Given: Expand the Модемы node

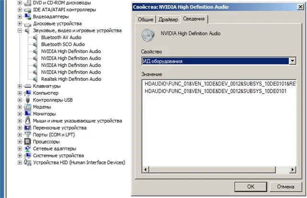Looking at the screenshot, I should (x=20, y=107).
